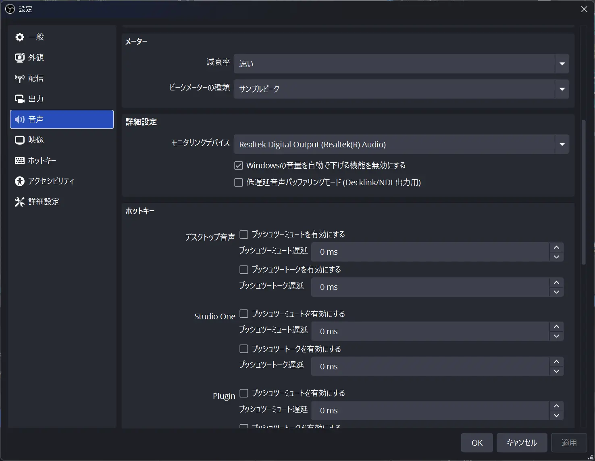Select the 音声 tab in sidebar
The height and width of the screenshot is (461, 595).
(x=62, y=119)
